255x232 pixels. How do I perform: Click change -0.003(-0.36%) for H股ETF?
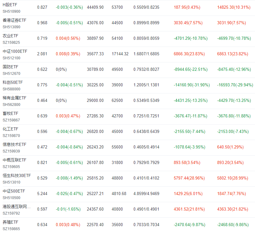pyautogui.click(x=69, y=7)
